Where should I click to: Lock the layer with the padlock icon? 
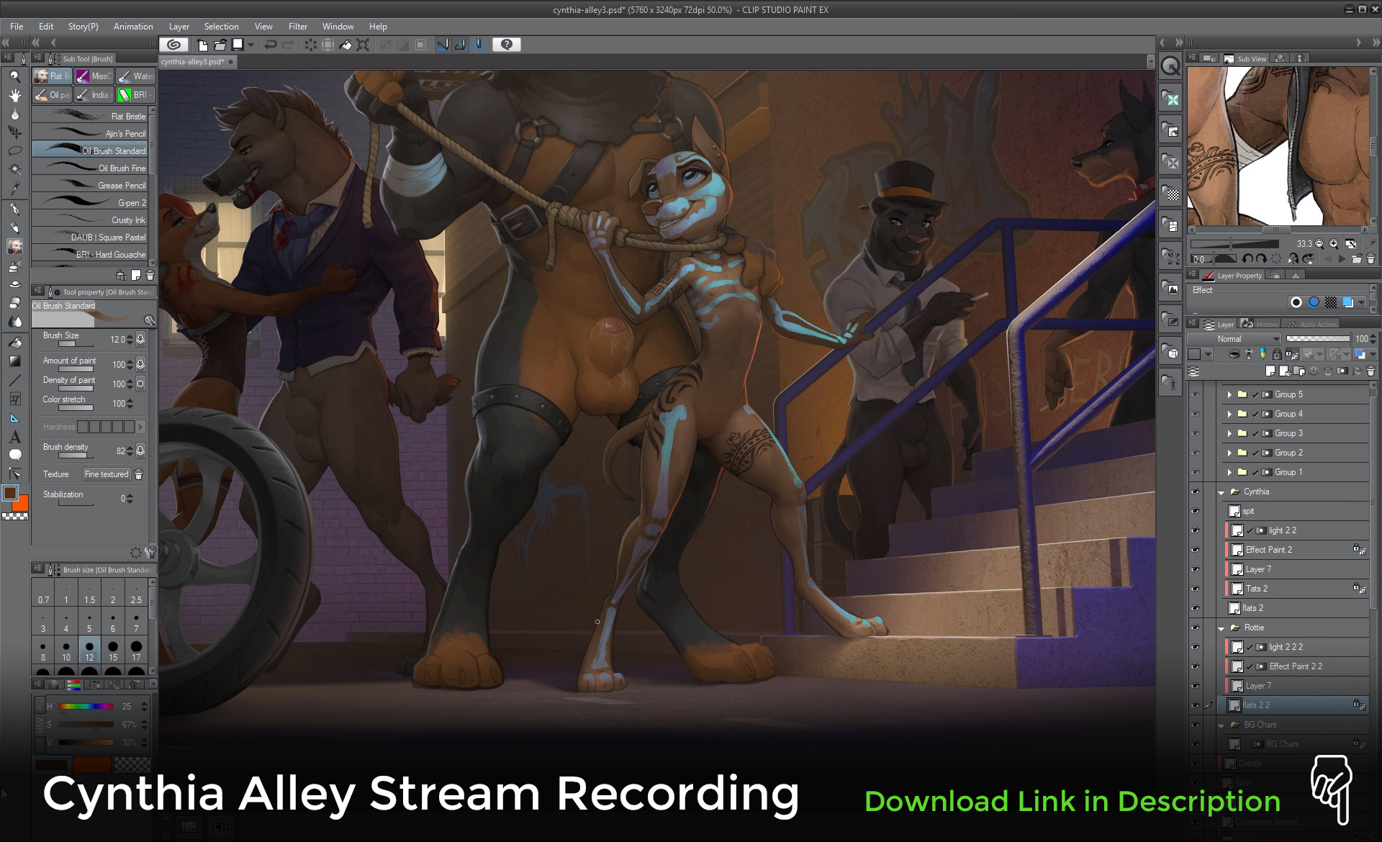pos(1276,354)
